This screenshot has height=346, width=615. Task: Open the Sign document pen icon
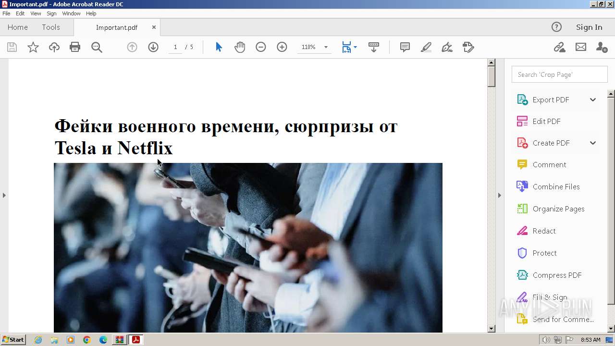[x=447, y=47]
